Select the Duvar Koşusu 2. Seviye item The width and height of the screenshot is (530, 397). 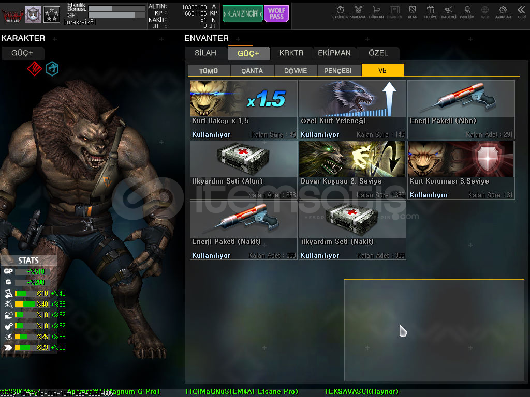(352, 170)
